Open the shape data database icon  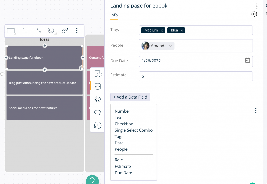98,86
